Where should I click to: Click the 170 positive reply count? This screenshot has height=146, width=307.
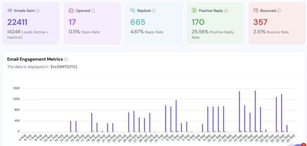[198, 22]
